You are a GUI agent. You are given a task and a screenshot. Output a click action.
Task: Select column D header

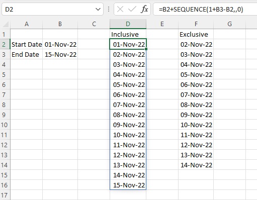click(128, 24)
